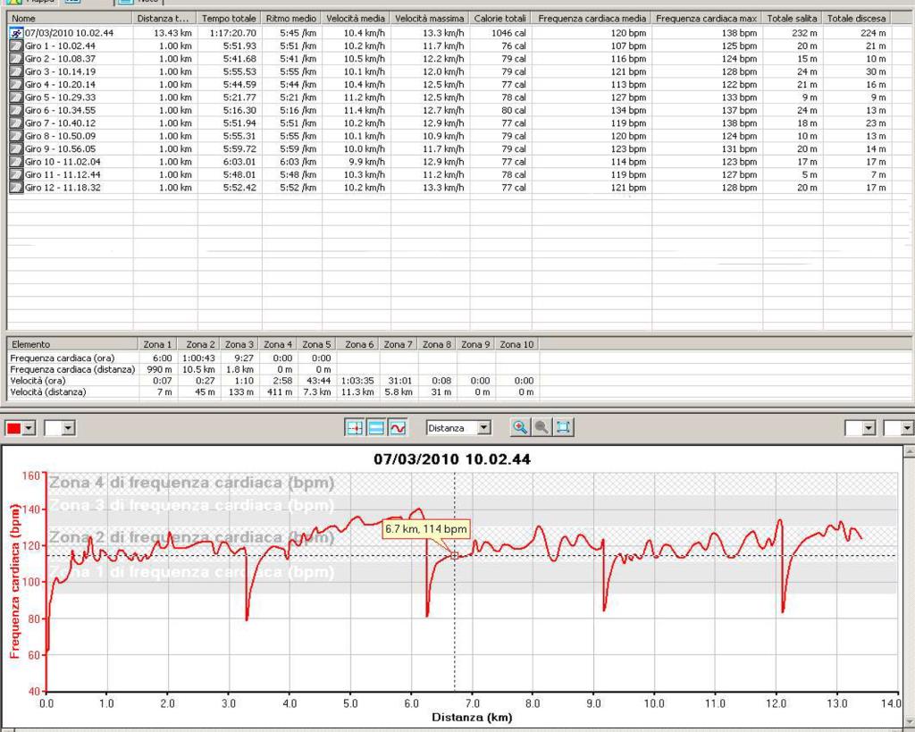Click the lap icon beside Giro 6
Screen dimensions: 915x732
[x=16, y=110]
